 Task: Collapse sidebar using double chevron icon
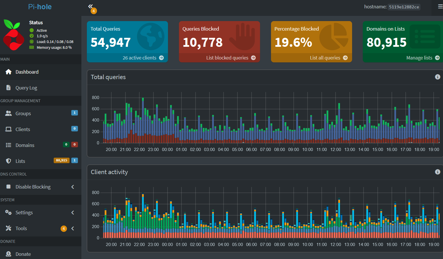(91, 6)
